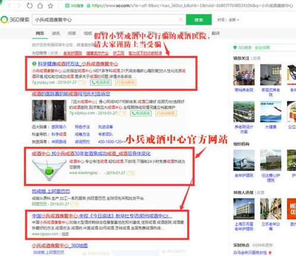Open result 小兵戒酒康复中心_360地图
This screenshot has height=256, width=296.
[60, 245]
